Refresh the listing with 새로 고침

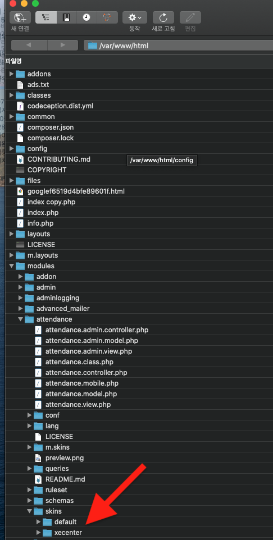(163, 17)
